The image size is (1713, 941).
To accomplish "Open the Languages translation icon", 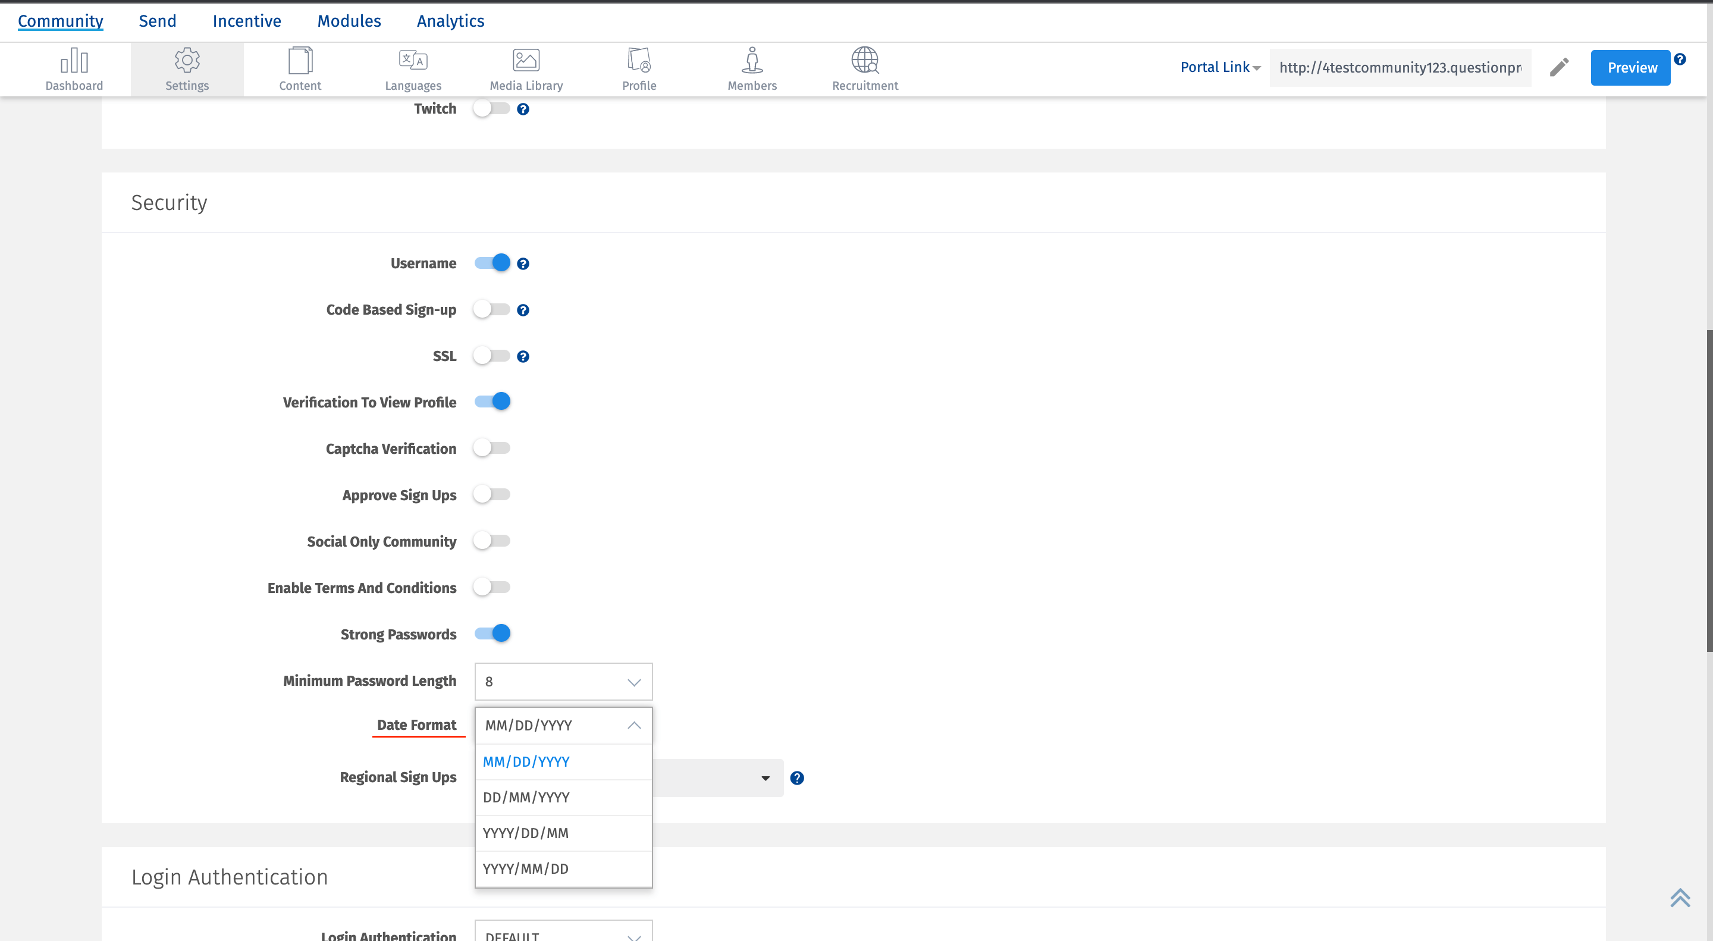I will pyautogui.click(x=413, y=61).
